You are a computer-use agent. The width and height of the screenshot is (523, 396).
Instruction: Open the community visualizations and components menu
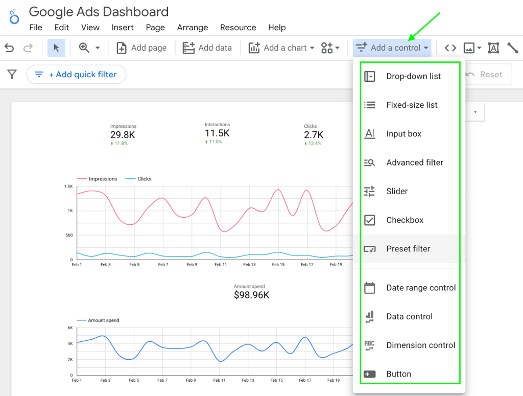click(330, 48)
